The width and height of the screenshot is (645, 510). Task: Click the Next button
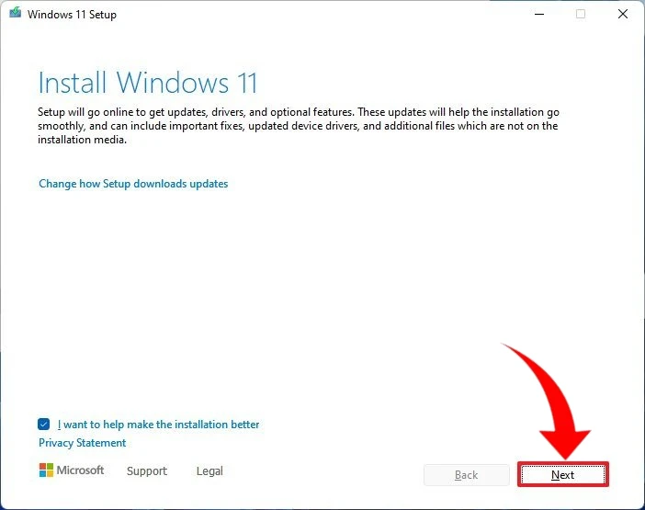point(562,475)
